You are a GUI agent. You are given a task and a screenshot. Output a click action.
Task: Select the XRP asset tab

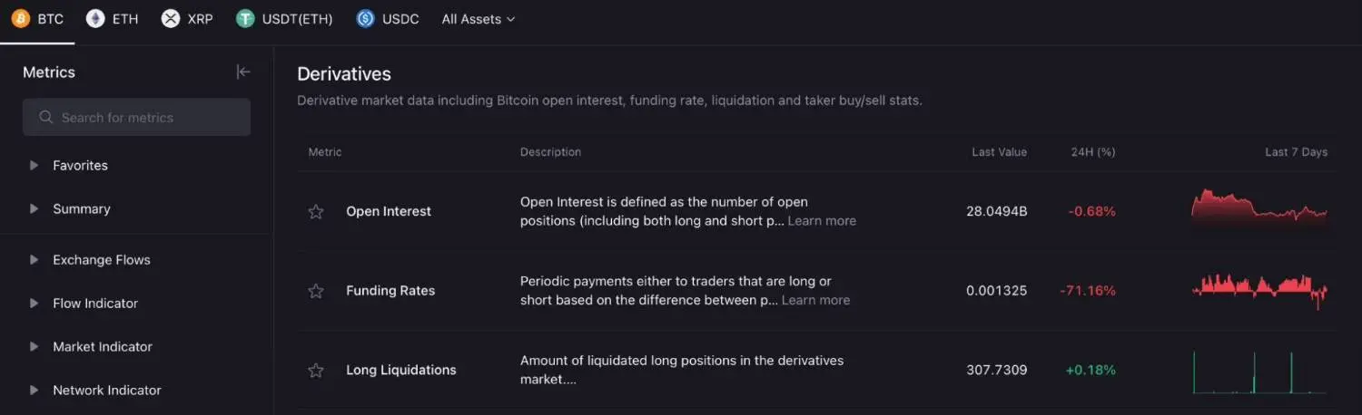click(x=200, y=19)
